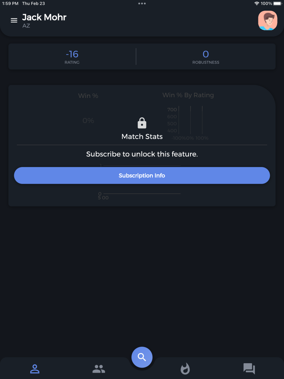Click the Match Stats heading
Image resolution: width=284 pixels, height=379 pixels.
(142, 136)
